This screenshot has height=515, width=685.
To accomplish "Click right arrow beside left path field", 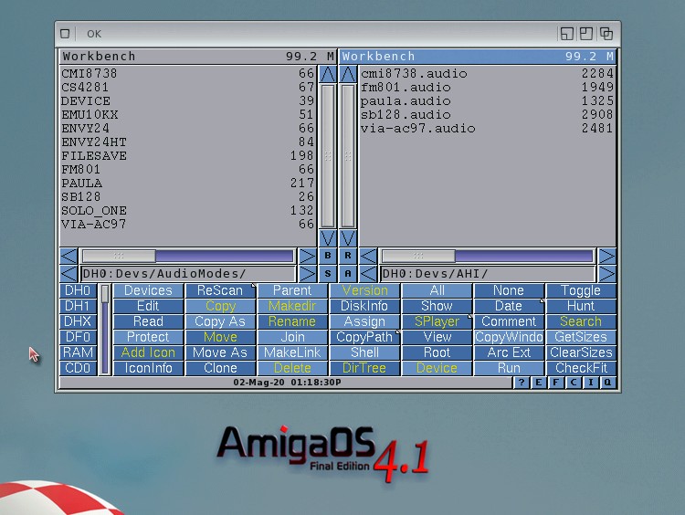I will click(x=307, y=274).
